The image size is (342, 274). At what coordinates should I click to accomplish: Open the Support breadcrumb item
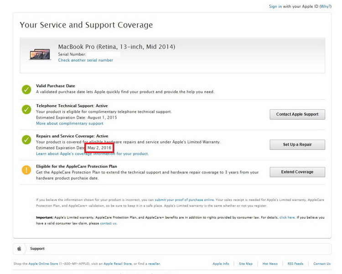[x=37, y=249]
